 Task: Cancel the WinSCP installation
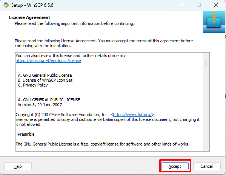click(207, 166)
